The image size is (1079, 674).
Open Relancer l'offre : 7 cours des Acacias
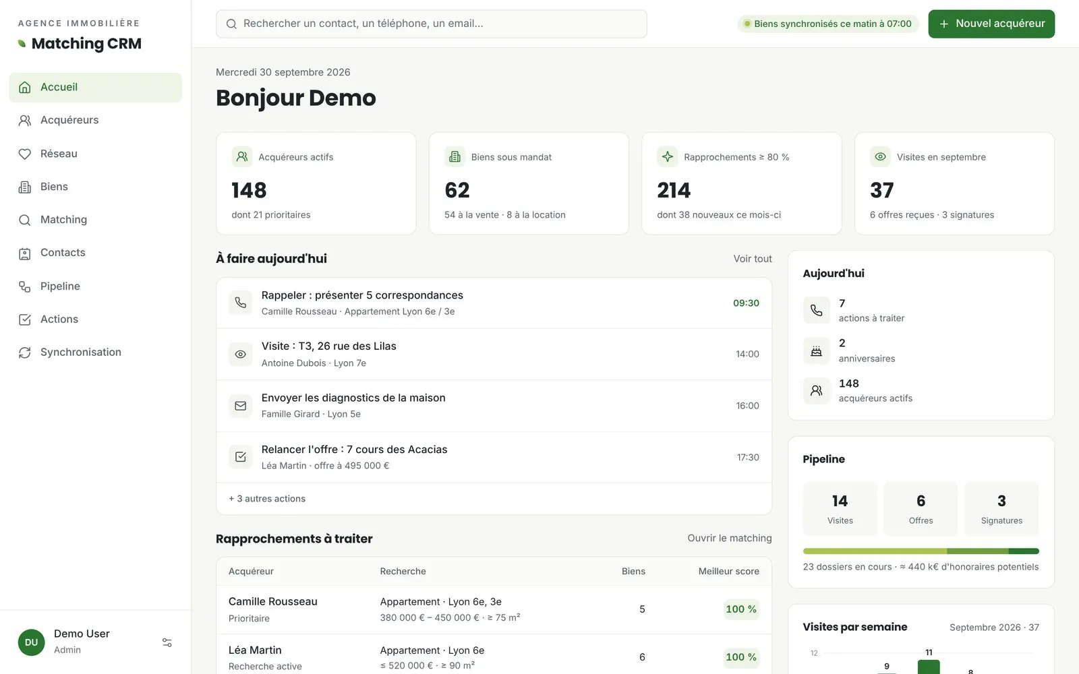tap(494, 457)
